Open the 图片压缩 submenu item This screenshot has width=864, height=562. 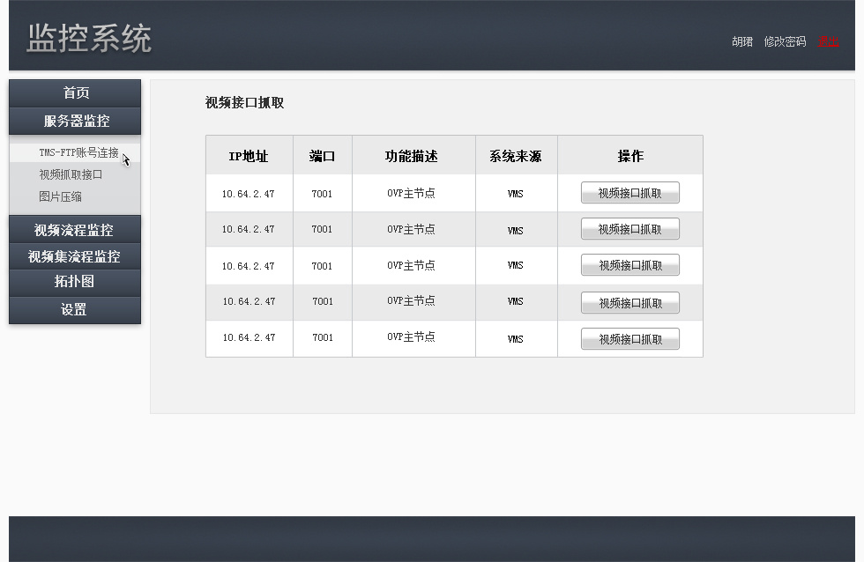60,196
